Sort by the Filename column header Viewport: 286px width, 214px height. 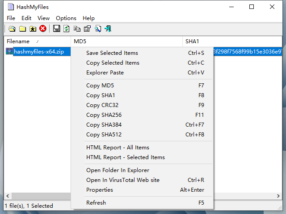pyautogui.click(x=38, y=41)
